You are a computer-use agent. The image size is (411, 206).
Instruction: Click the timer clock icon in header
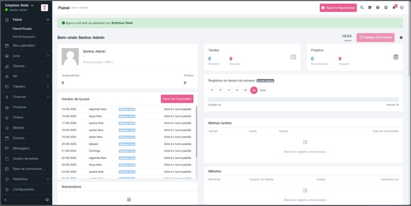pyautogui.click(x=378, y=8)
